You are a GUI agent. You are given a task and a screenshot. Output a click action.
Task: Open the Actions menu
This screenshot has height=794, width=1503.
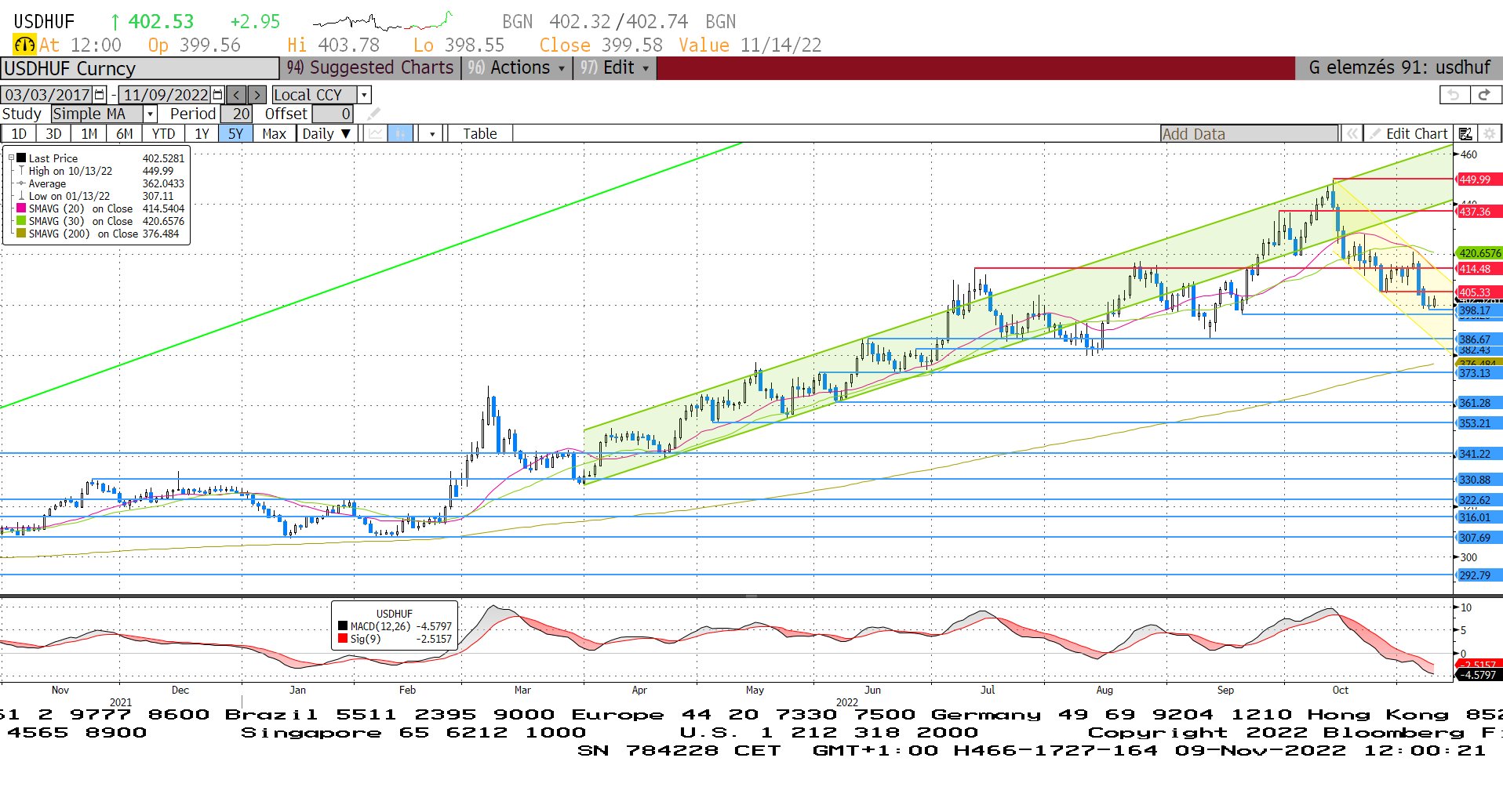tap(516, 68)
